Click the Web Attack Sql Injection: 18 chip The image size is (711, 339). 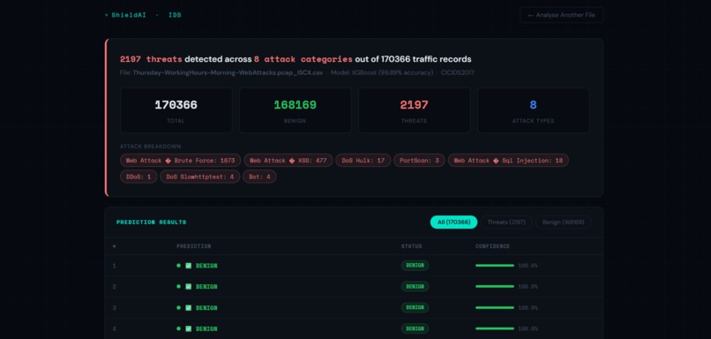pyautogui.click(x=508, y=160)
